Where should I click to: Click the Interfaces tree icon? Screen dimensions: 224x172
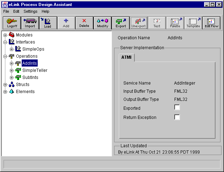click(x=12, y=42)
